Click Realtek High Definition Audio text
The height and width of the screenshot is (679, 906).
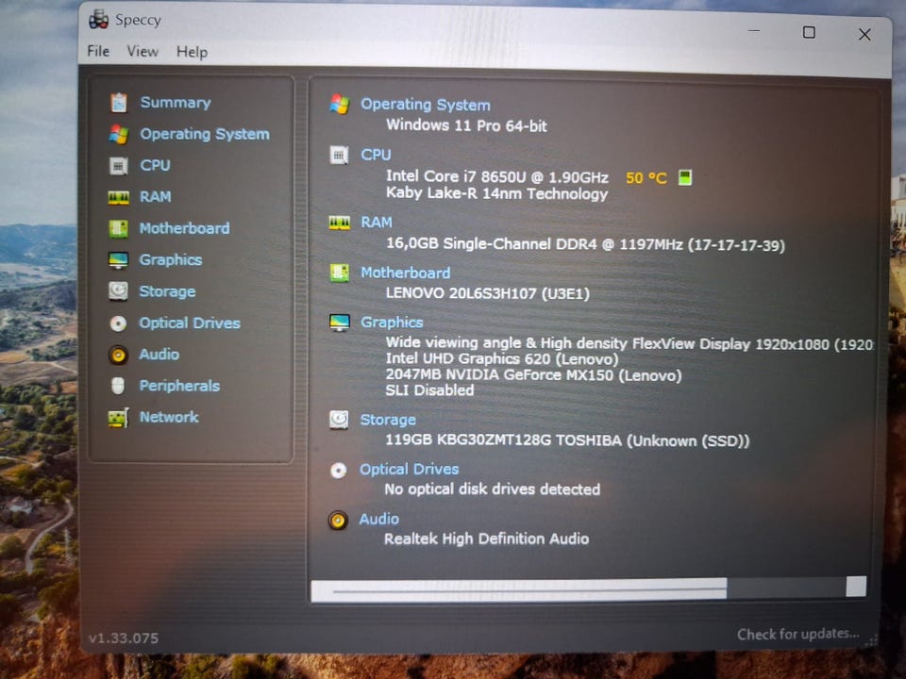(487, 538)
